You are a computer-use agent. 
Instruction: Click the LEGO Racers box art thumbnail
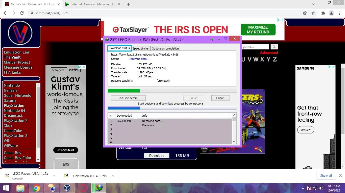click(253, 121)
